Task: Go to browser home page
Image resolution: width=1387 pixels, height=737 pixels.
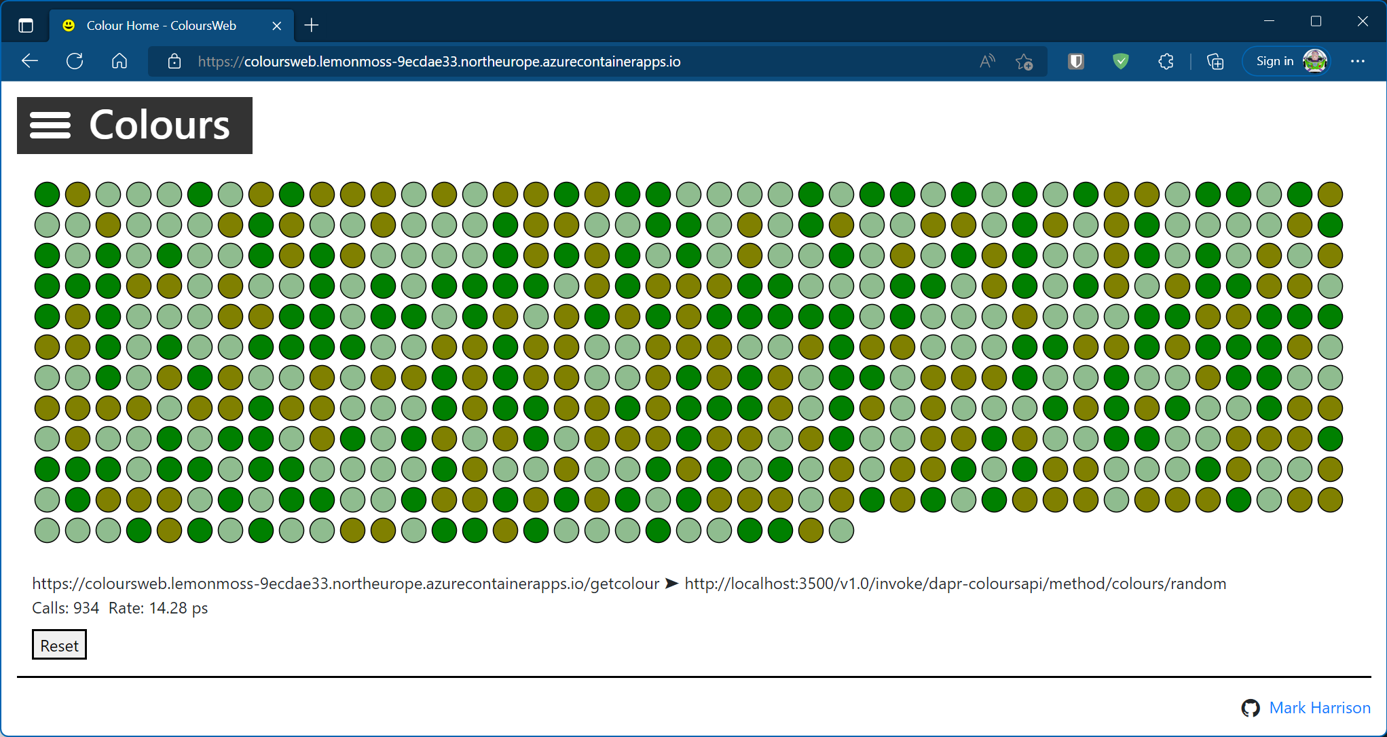Action: [x=119, y=62]
